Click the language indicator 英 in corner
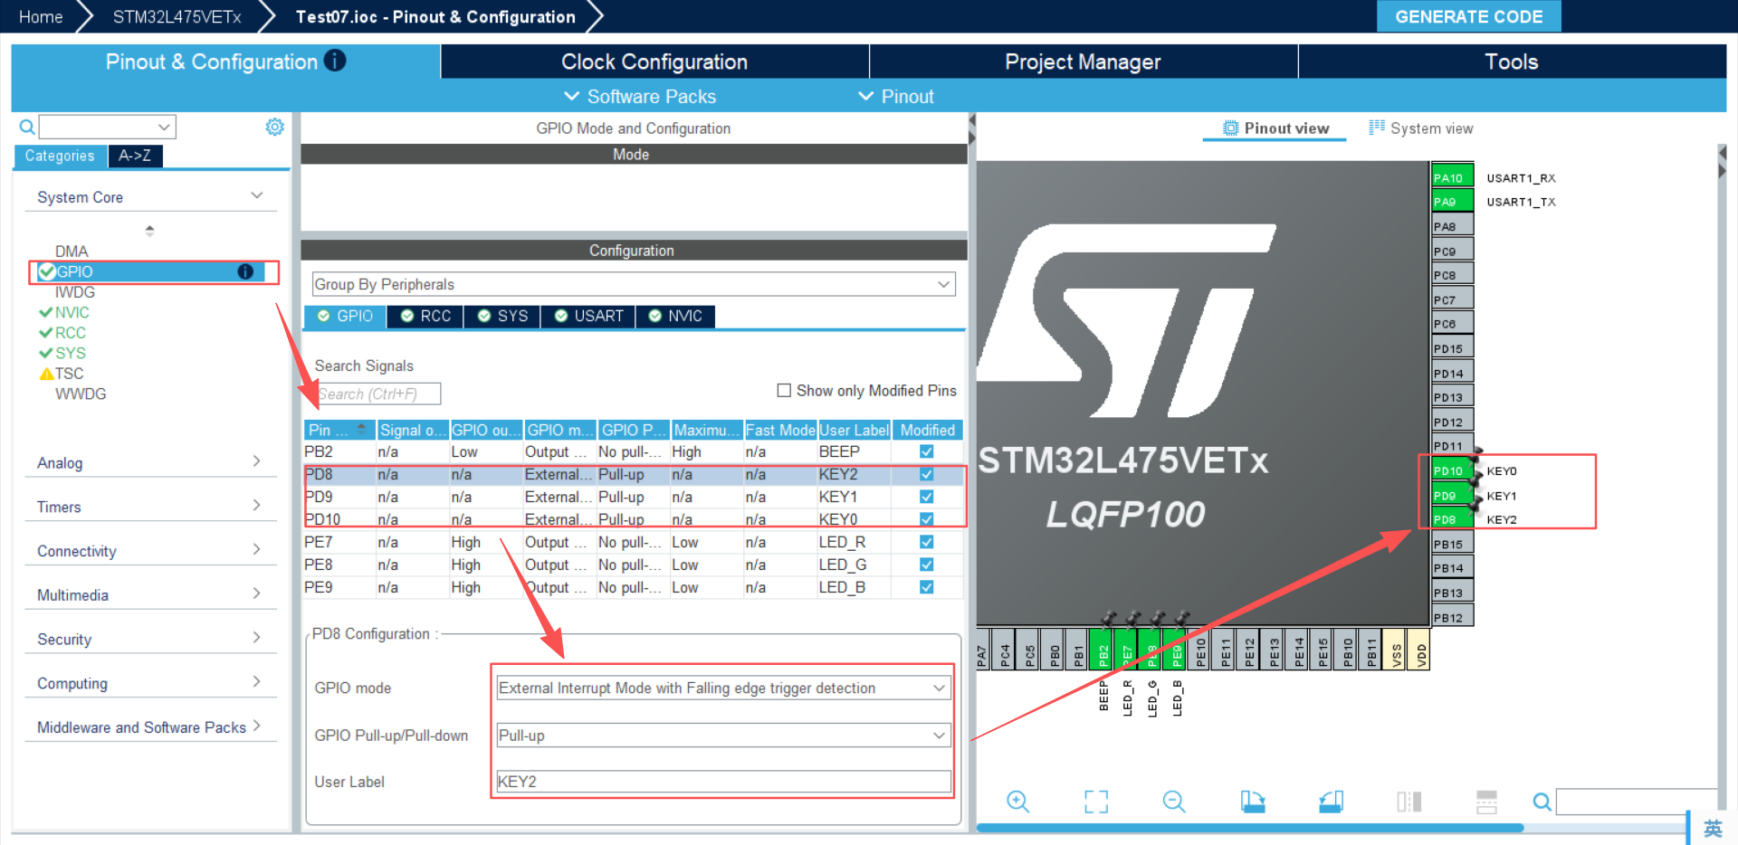 coord(1713,829)
